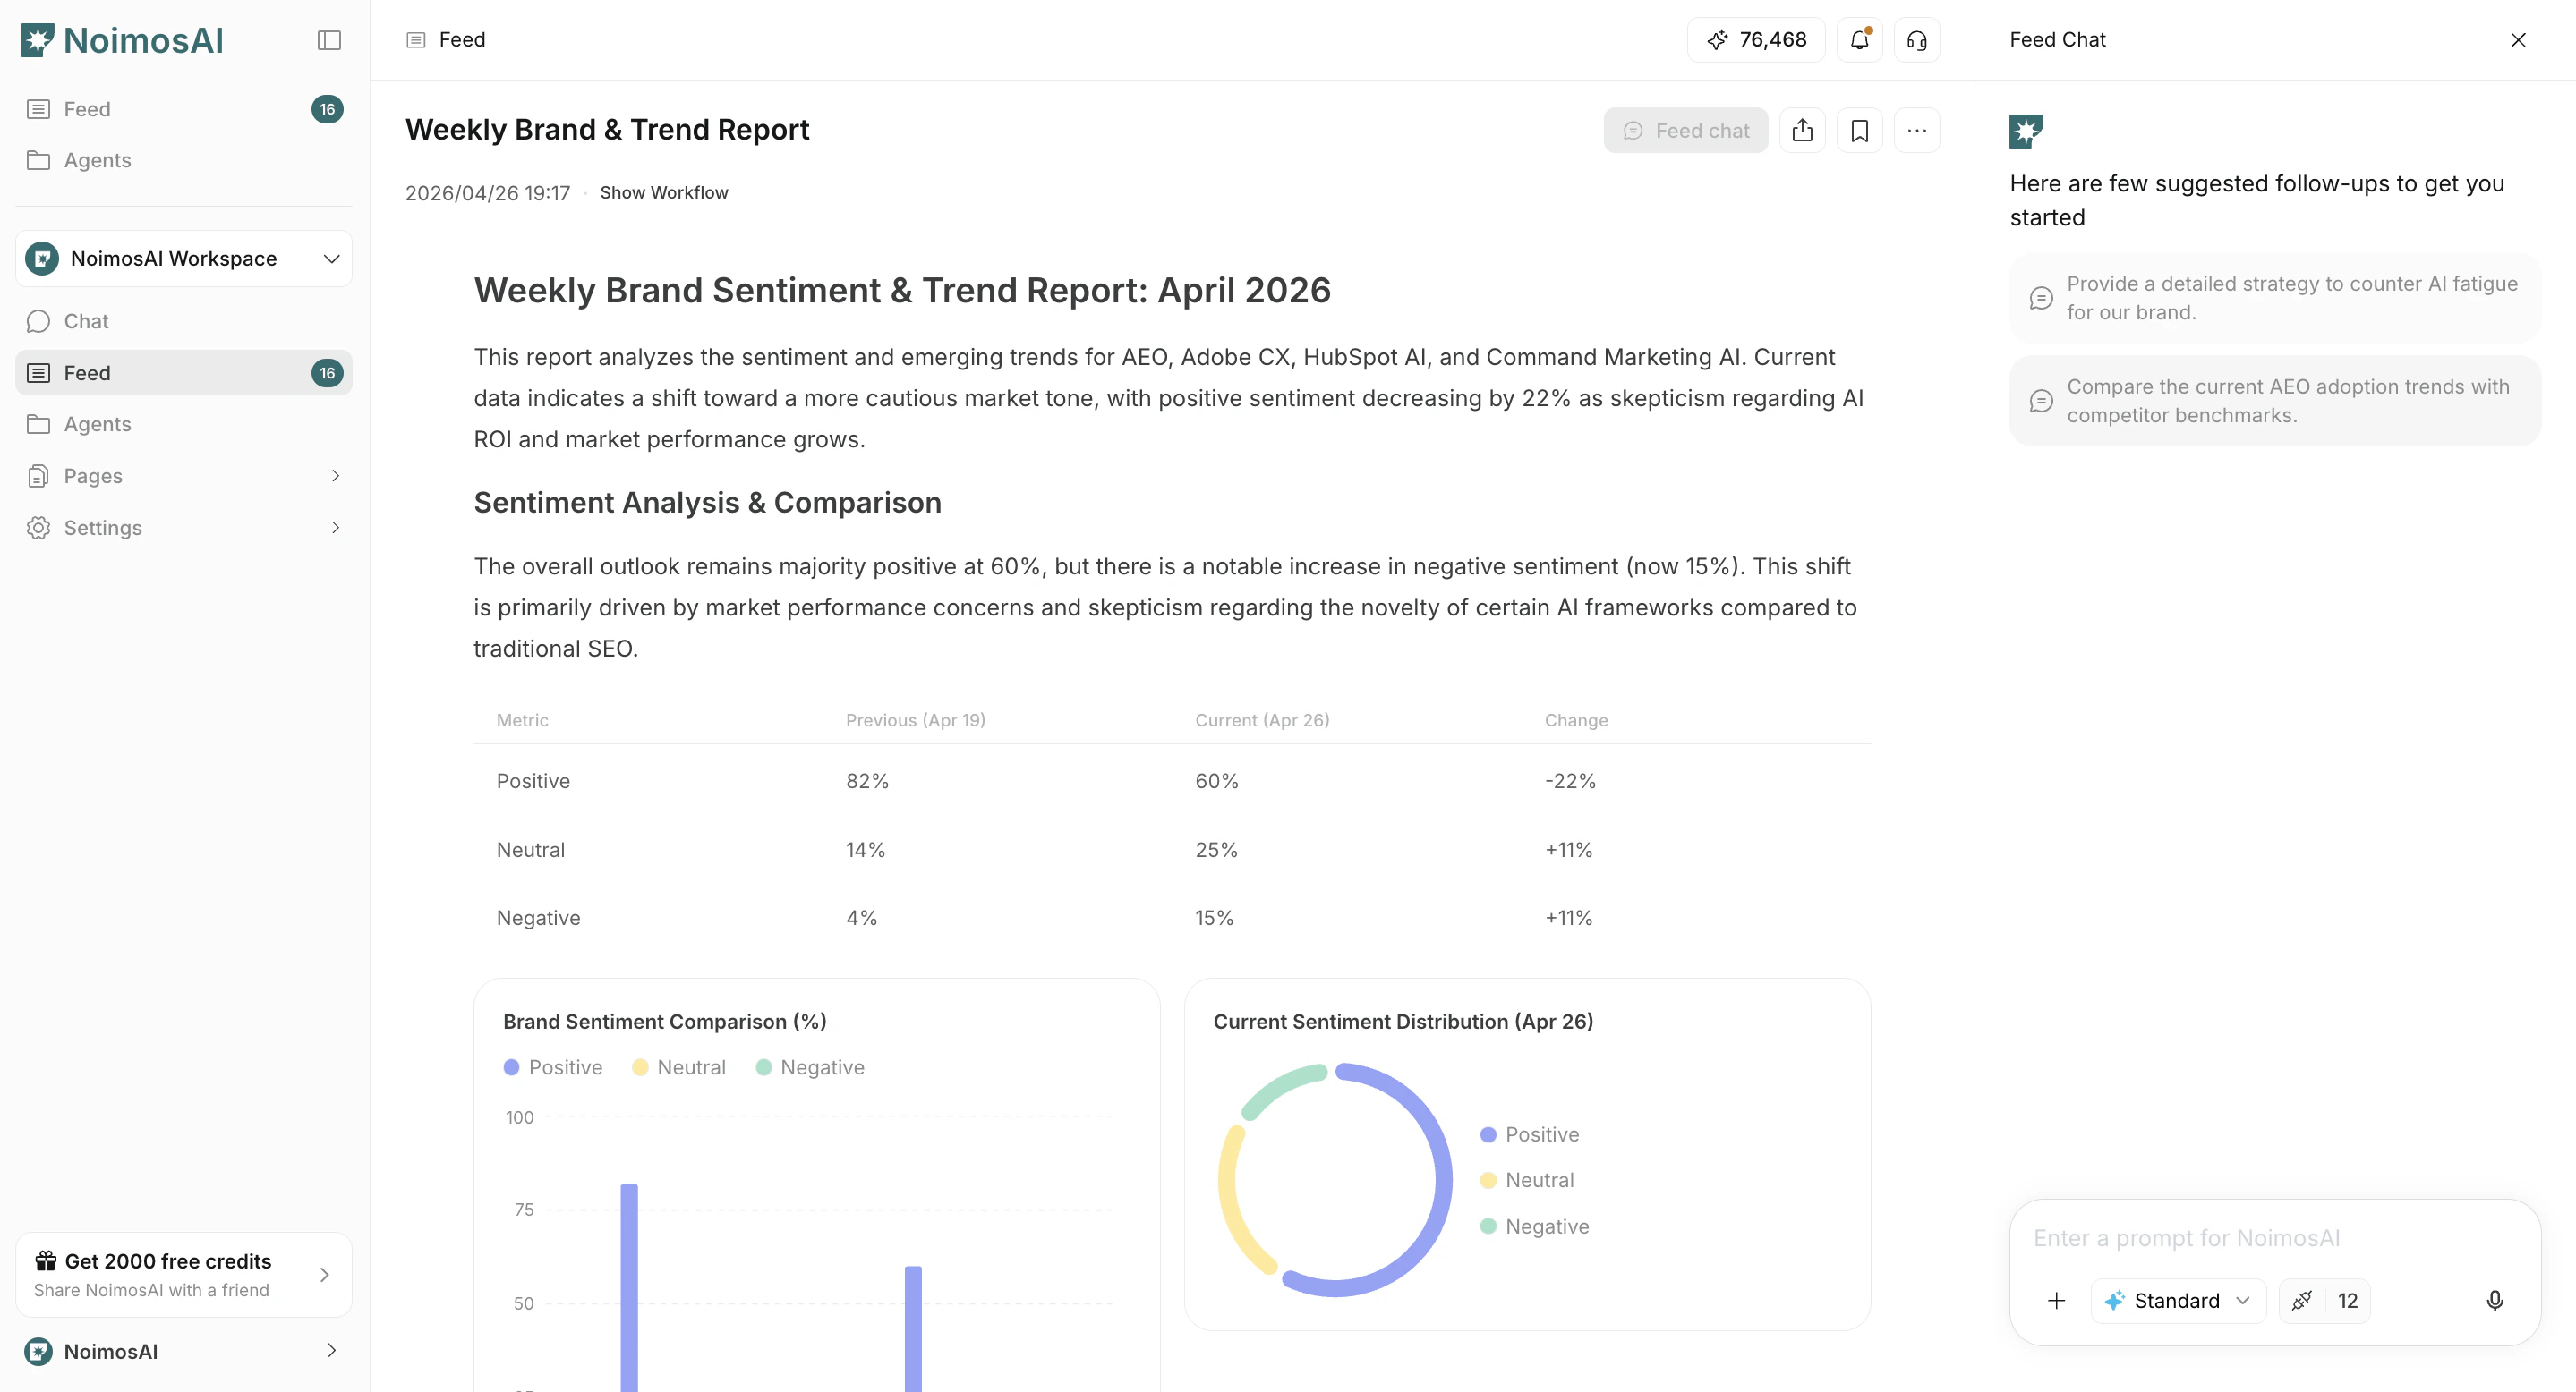The height and width of the screenshot is (1392, 2576).
Task: Click the Feed icon in top breadcrumb
Action: pyautogui.click(x=416, y=40)
